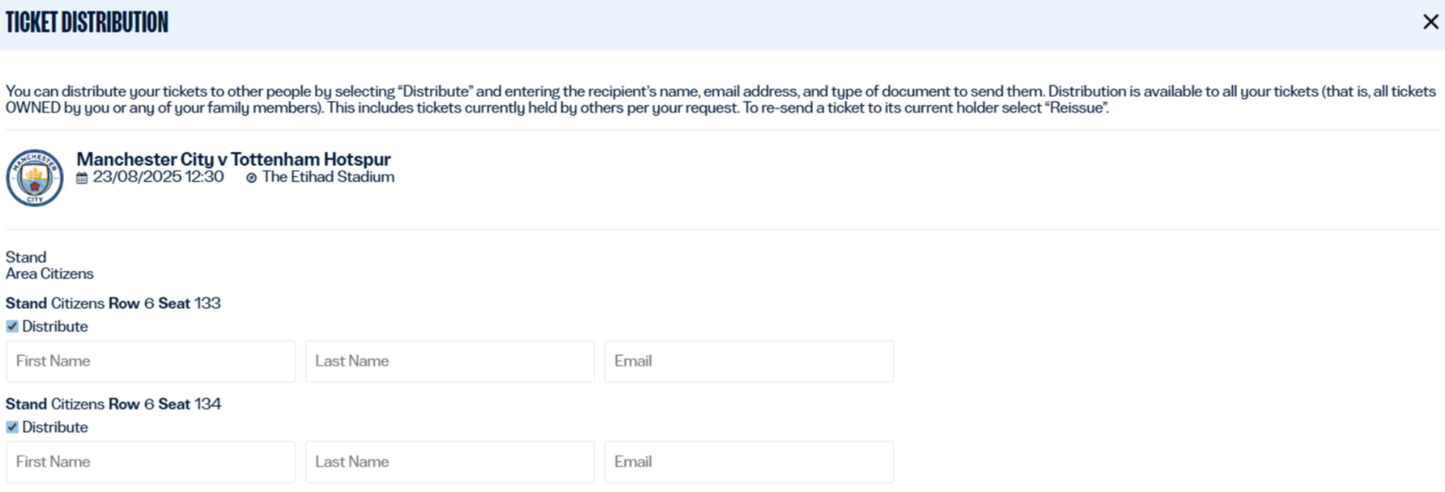Focus Last Name field for Seat 134

click(x=450, y=462)
